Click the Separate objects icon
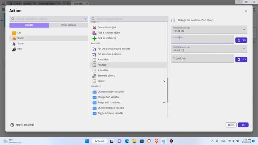This screenshot has width=258, height=145. tap(94, 76)
